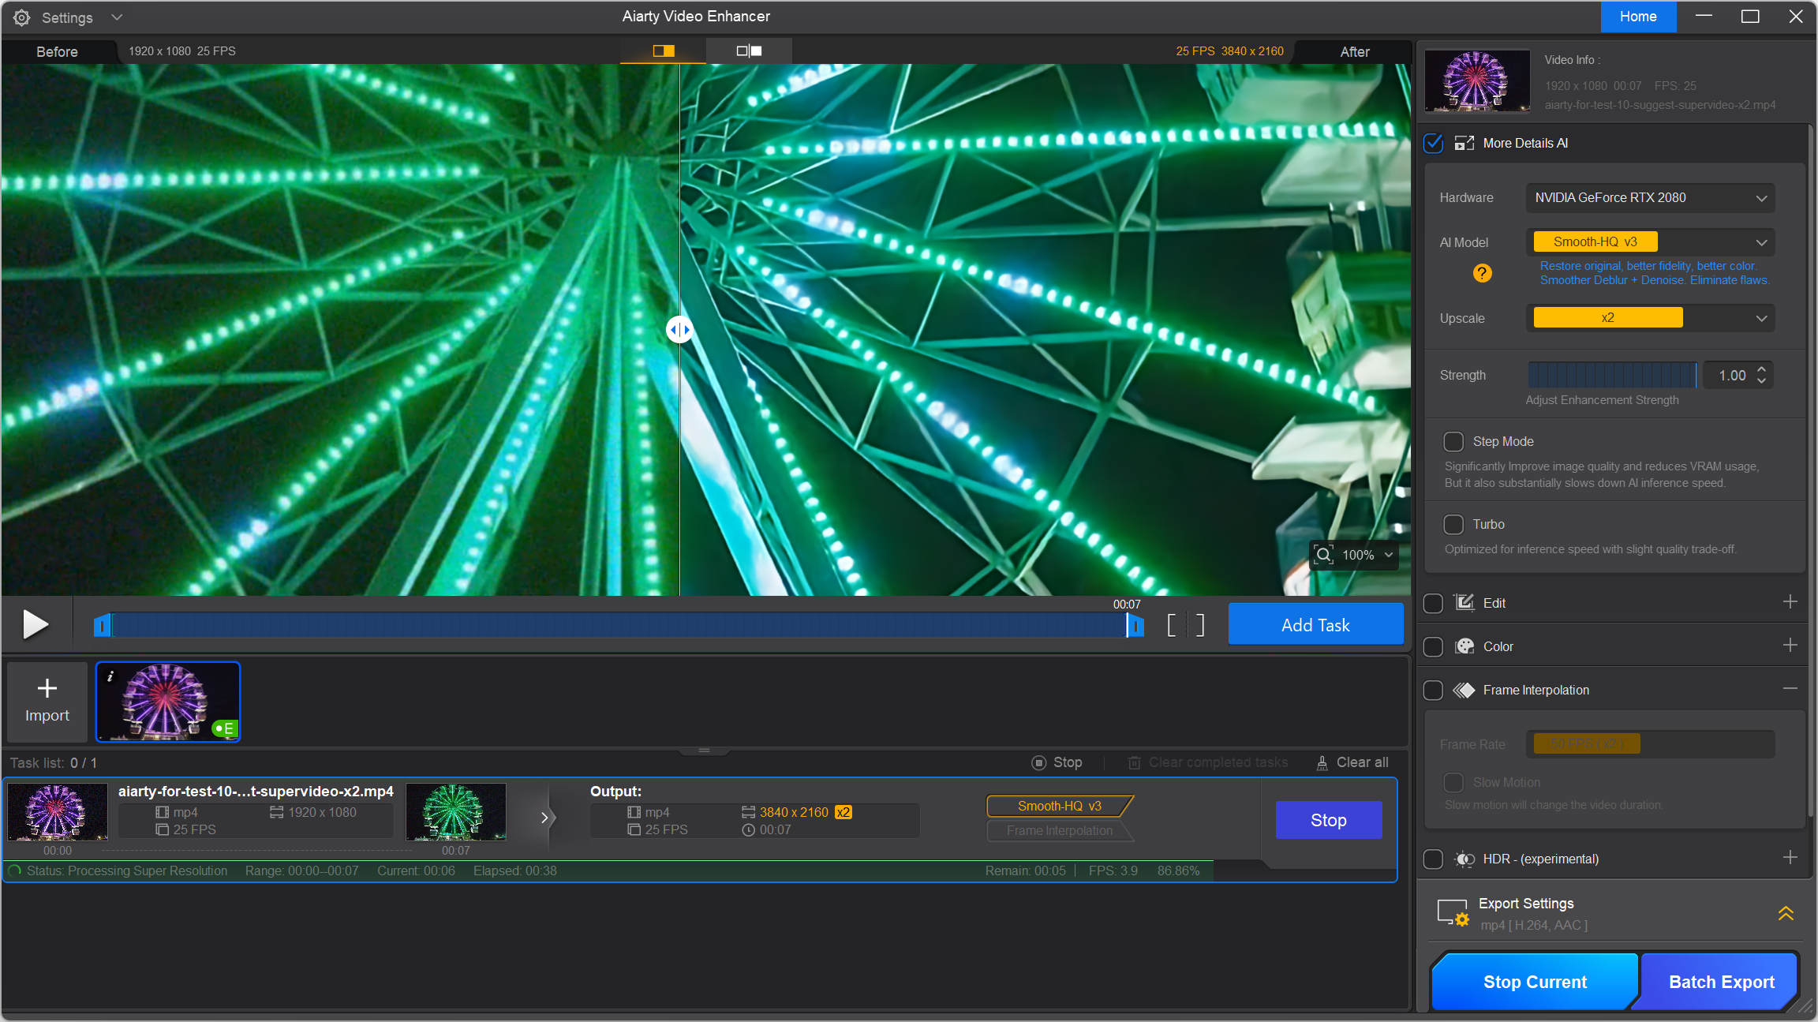The width and height of the screenshot is (1818, 1022).
Task: Click the Settings gear icon
Action: click(21, 17)
